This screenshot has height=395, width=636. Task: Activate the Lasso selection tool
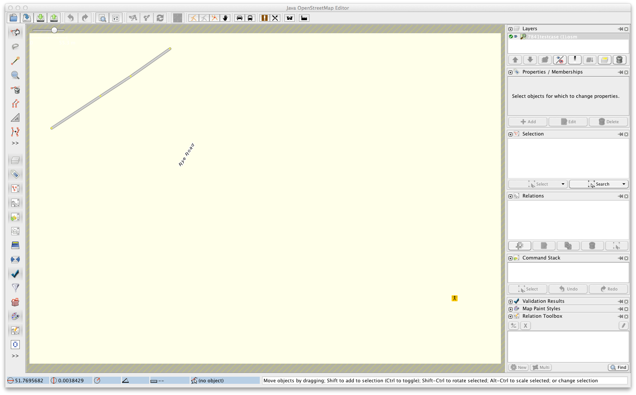(15, 47)
